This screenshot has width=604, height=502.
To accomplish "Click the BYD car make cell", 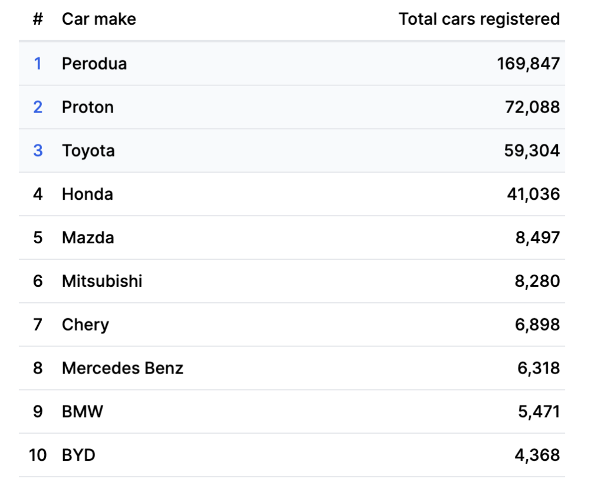I will click(78, 455).
